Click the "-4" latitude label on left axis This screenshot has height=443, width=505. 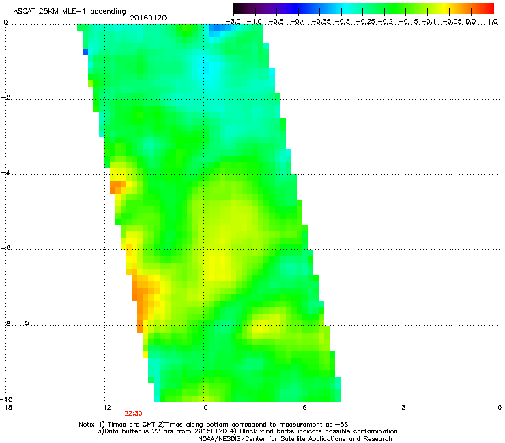[x=5, y=172]
